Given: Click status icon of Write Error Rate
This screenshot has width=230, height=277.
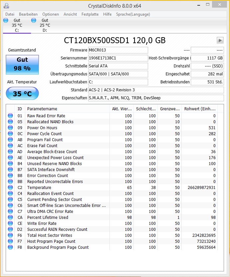Looking at the screenshot, I should click(x=10, y=223).
